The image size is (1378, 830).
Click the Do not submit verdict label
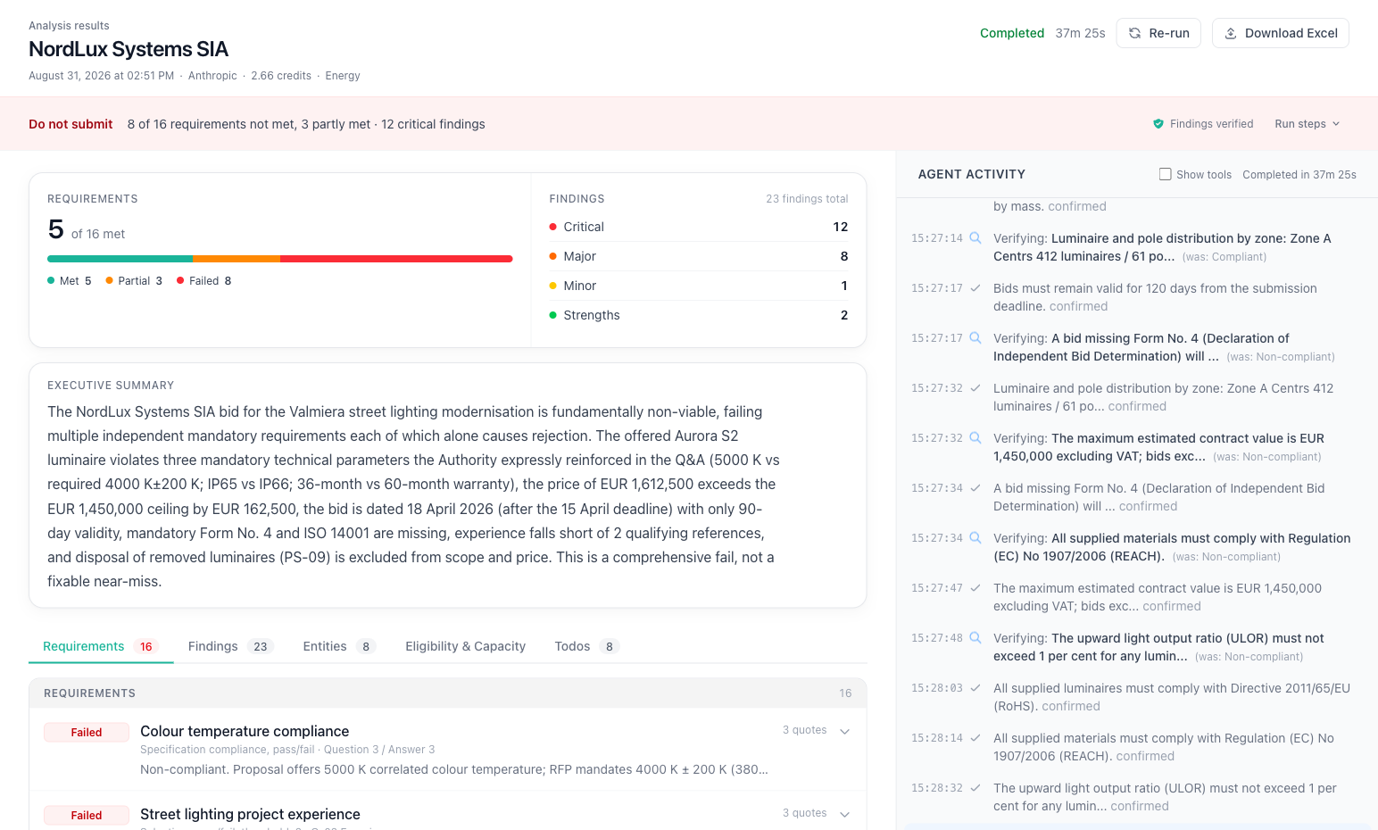tap(71, 124)
